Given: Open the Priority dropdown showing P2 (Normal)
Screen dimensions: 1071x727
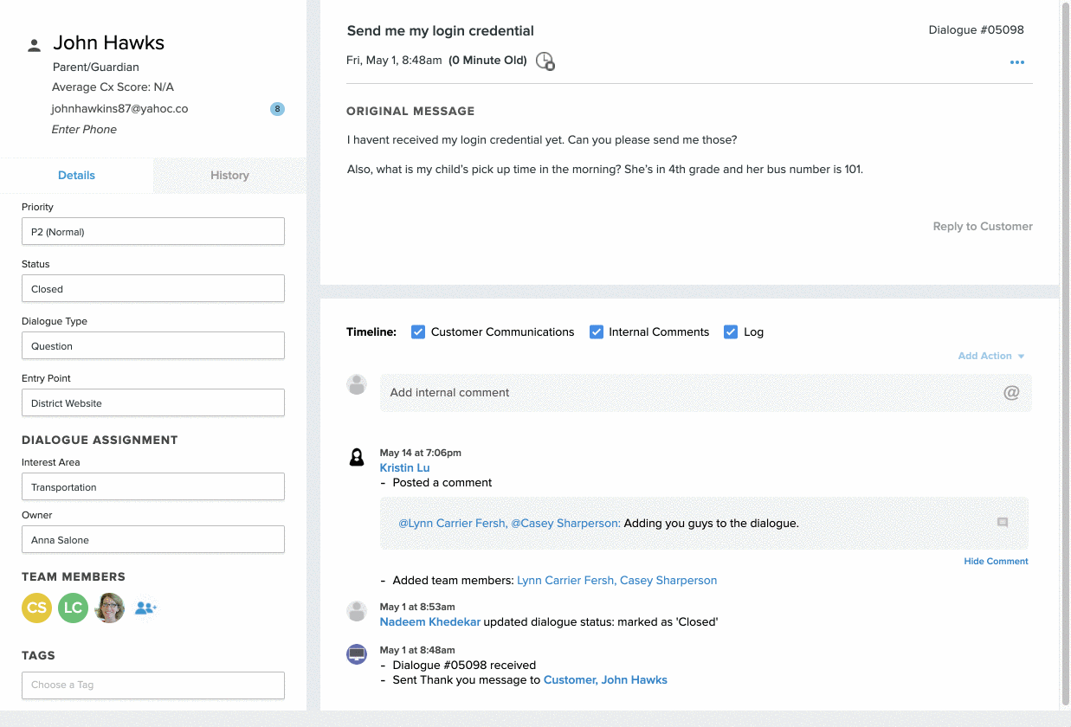Looking at the screenshot, I should click(153, 232).
